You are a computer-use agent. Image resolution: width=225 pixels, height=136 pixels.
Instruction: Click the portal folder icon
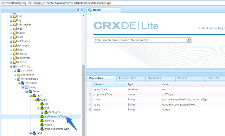point(15,50)
